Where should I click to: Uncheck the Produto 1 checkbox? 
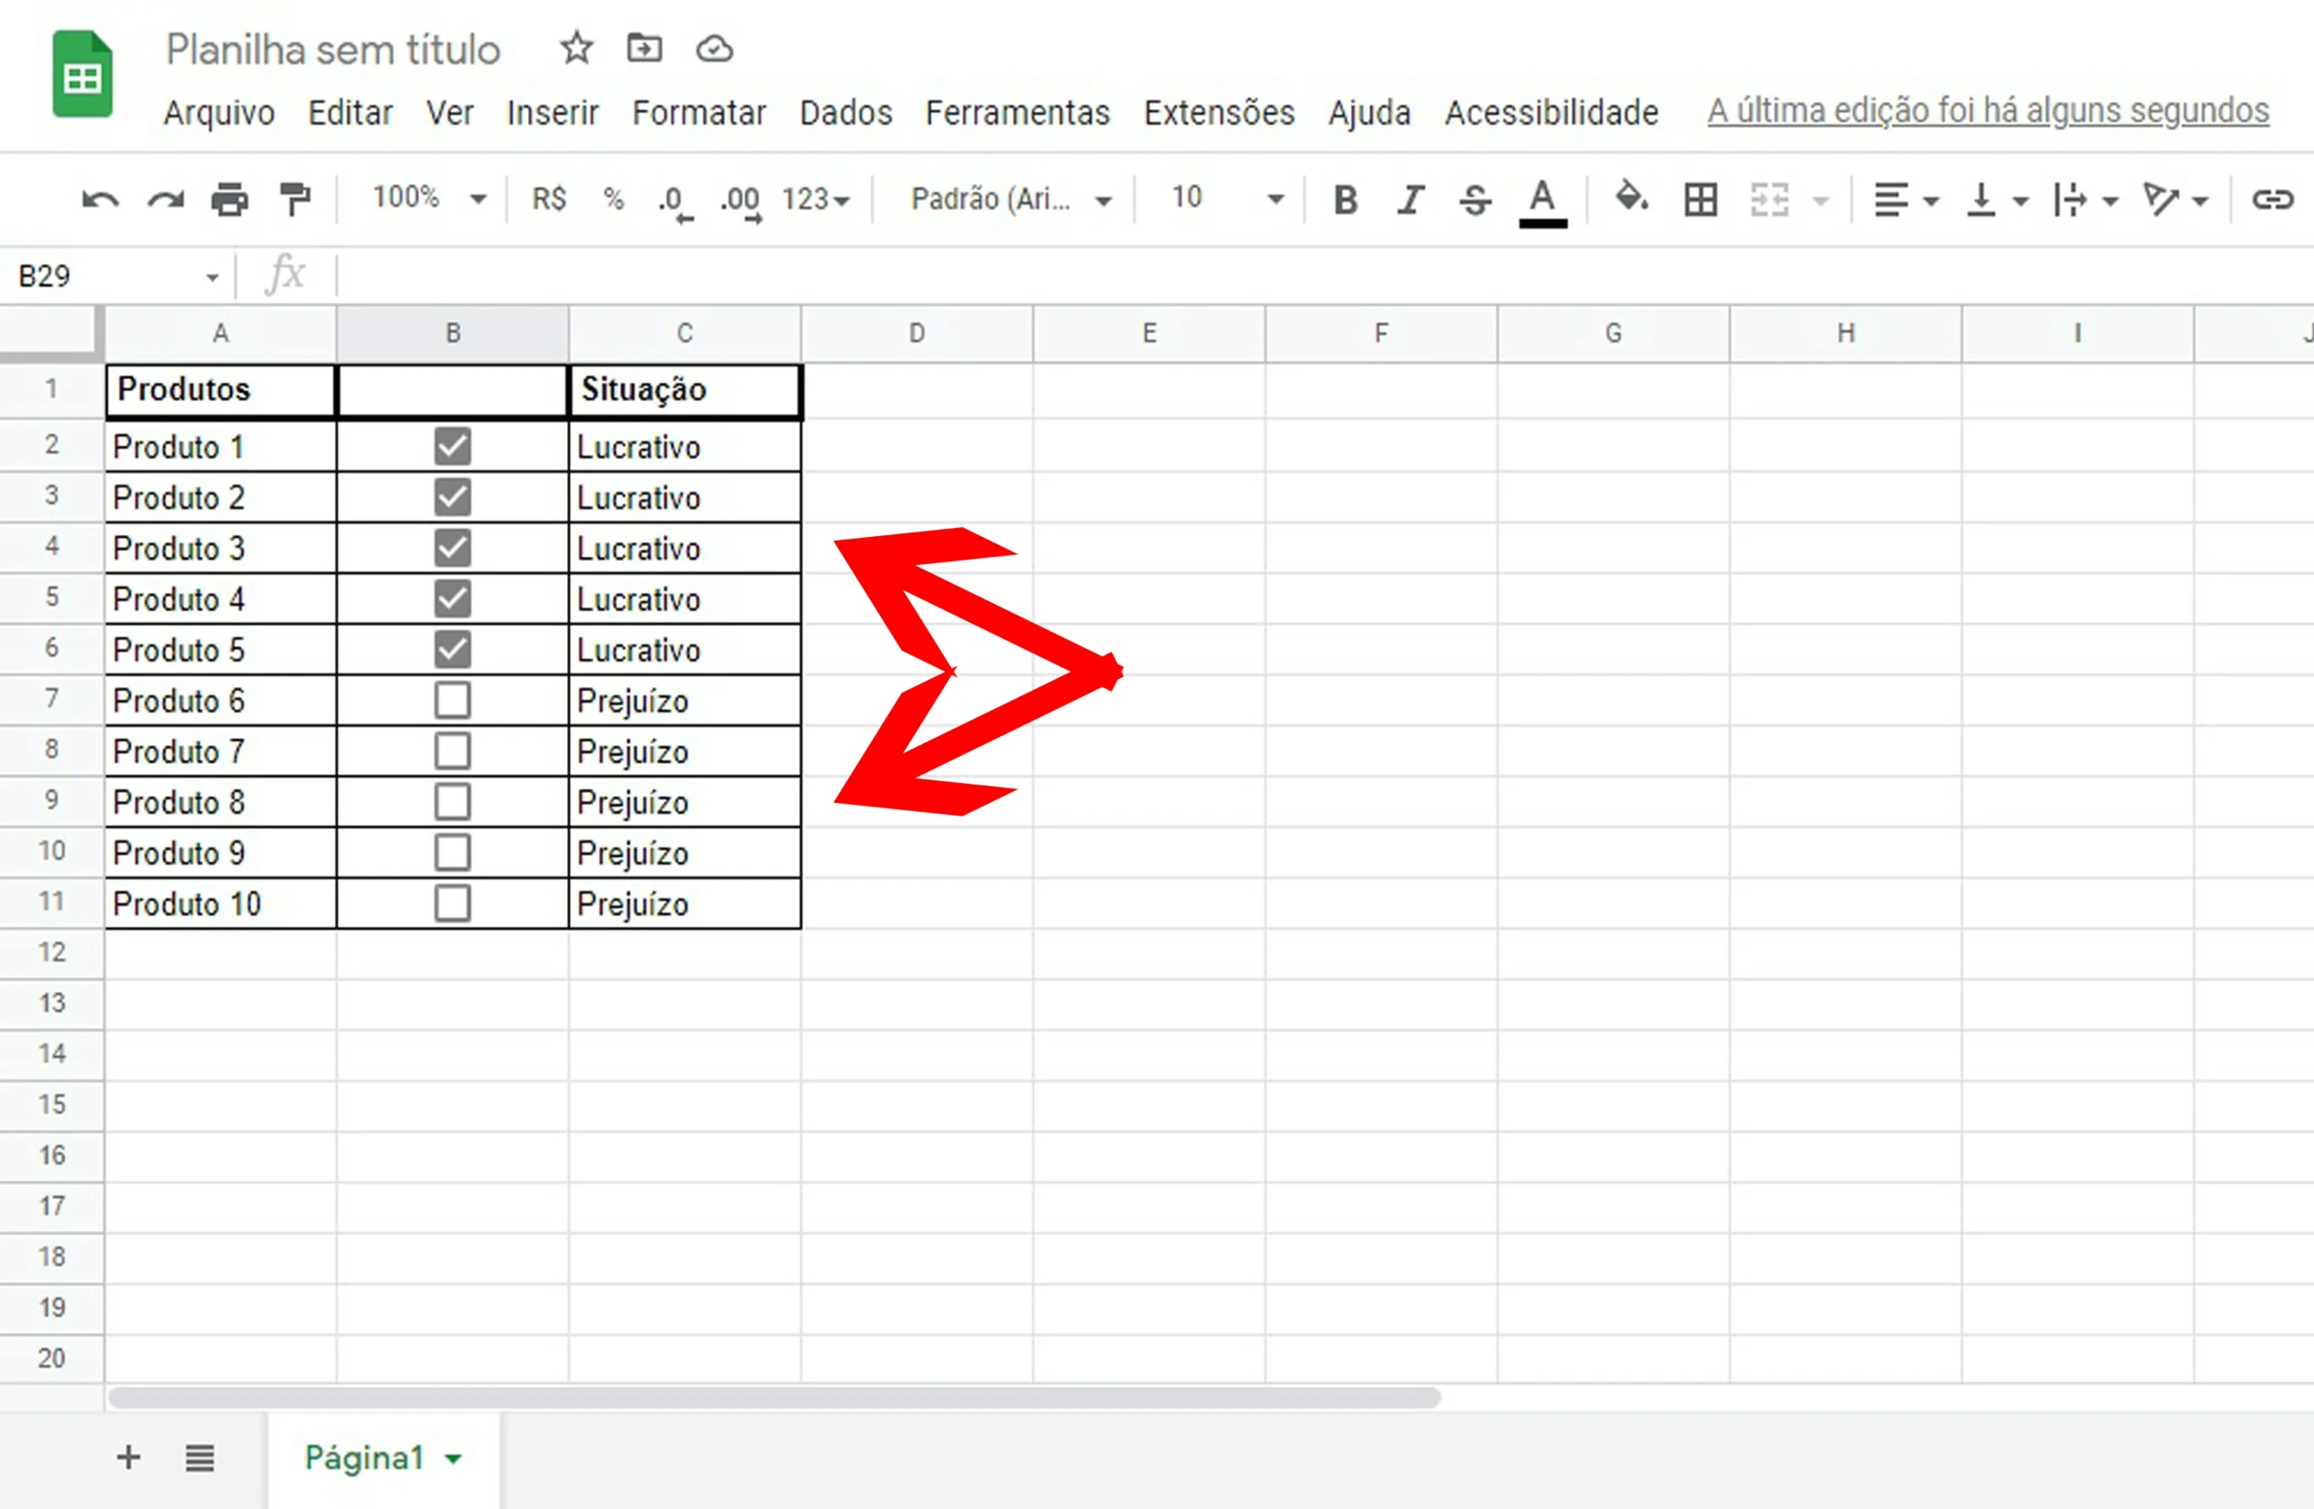tap(453, 447)
